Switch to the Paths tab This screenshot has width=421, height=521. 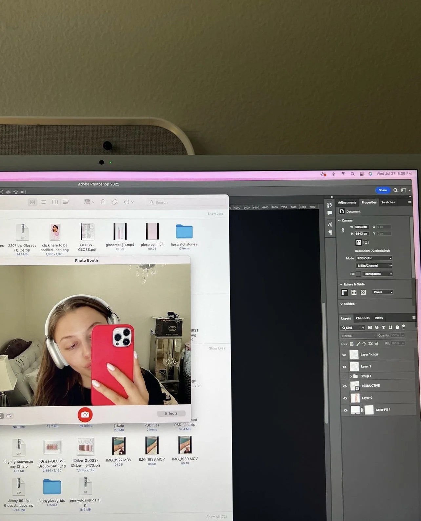[379, 318]
